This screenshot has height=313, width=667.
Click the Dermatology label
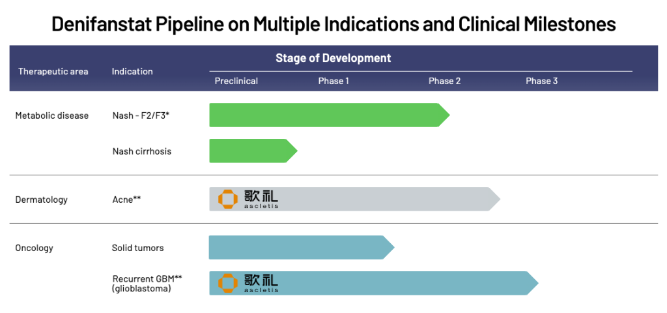42,200
